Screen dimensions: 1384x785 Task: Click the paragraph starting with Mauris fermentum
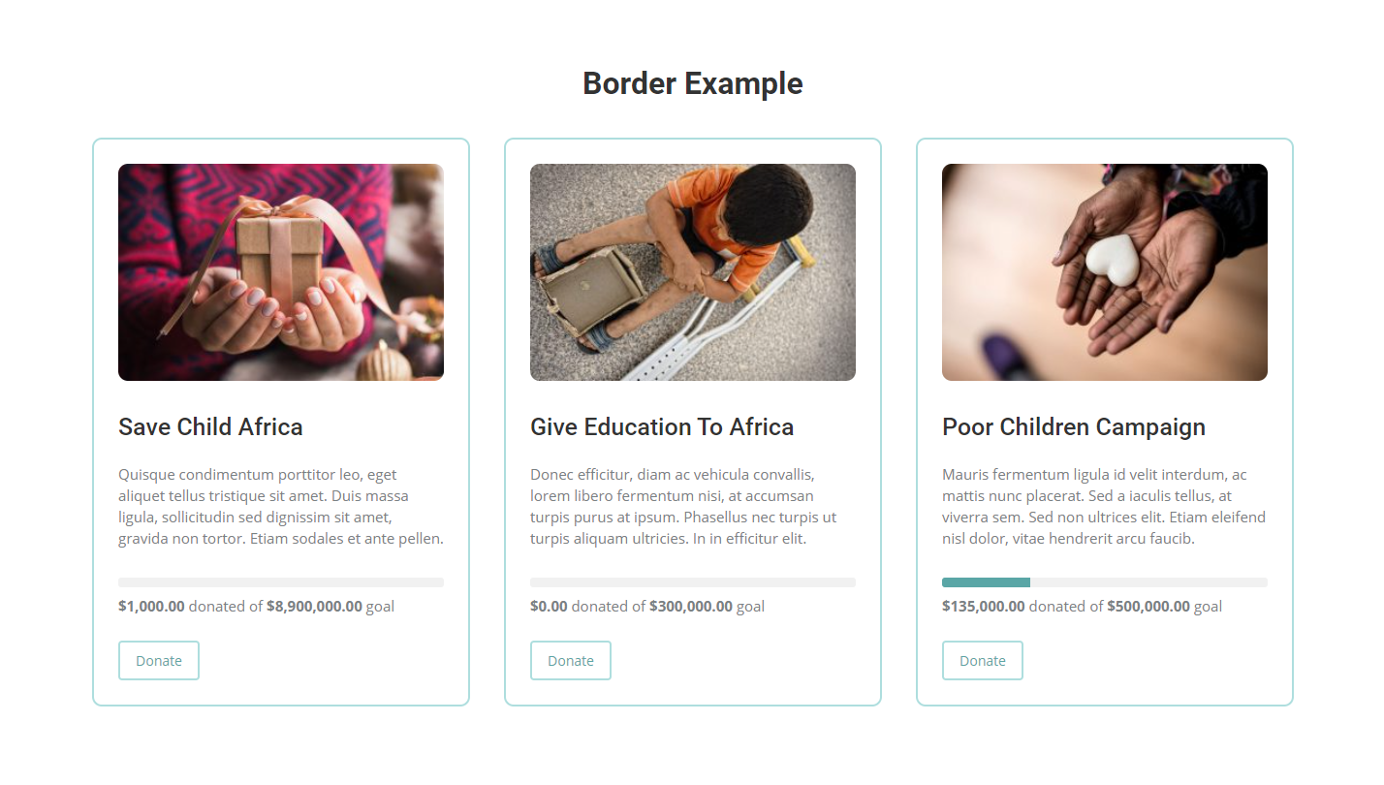click(1104, 507)
